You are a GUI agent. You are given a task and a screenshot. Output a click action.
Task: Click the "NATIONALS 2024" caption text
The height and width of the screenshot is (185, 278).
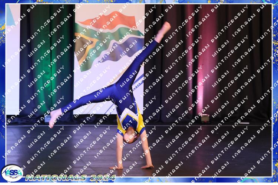[70, 178]
